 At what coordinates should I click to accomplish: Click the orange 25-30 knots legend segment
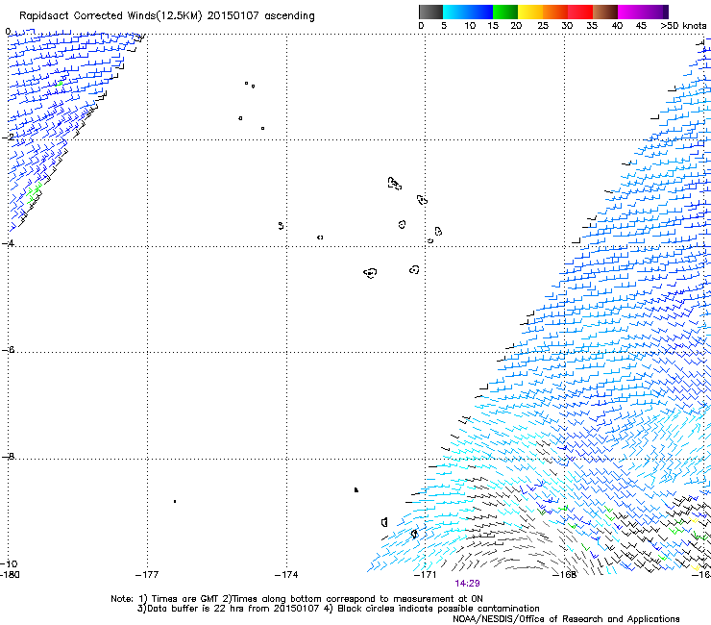click(555, 12)
